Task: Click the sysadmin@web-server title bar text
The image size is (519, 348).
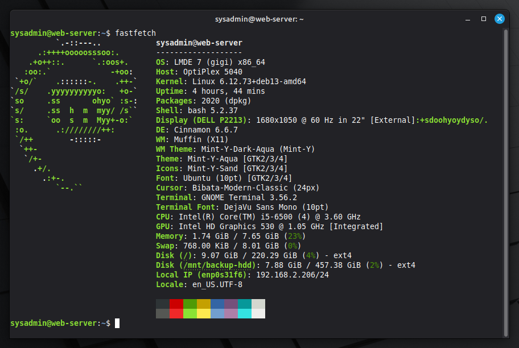Action: (259, 19)
